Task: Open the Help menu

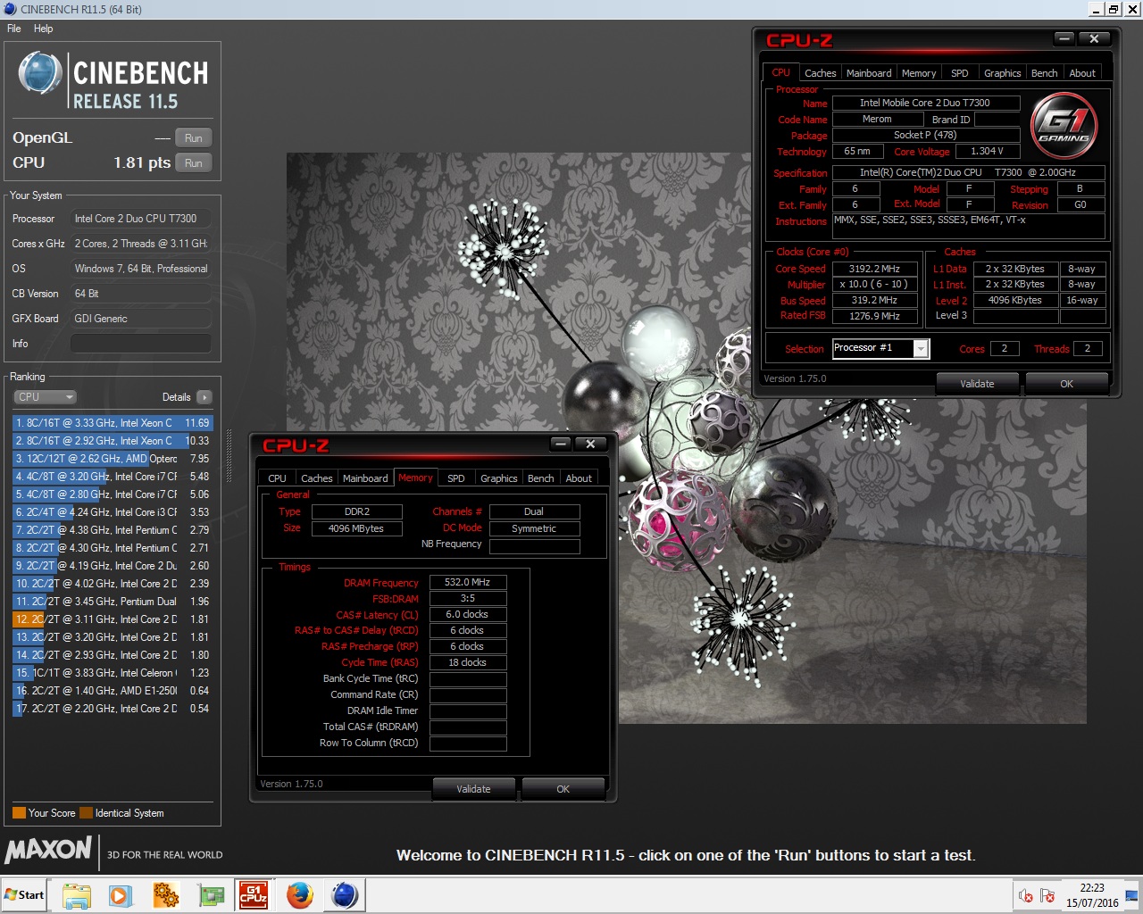Action: (43, 29)
